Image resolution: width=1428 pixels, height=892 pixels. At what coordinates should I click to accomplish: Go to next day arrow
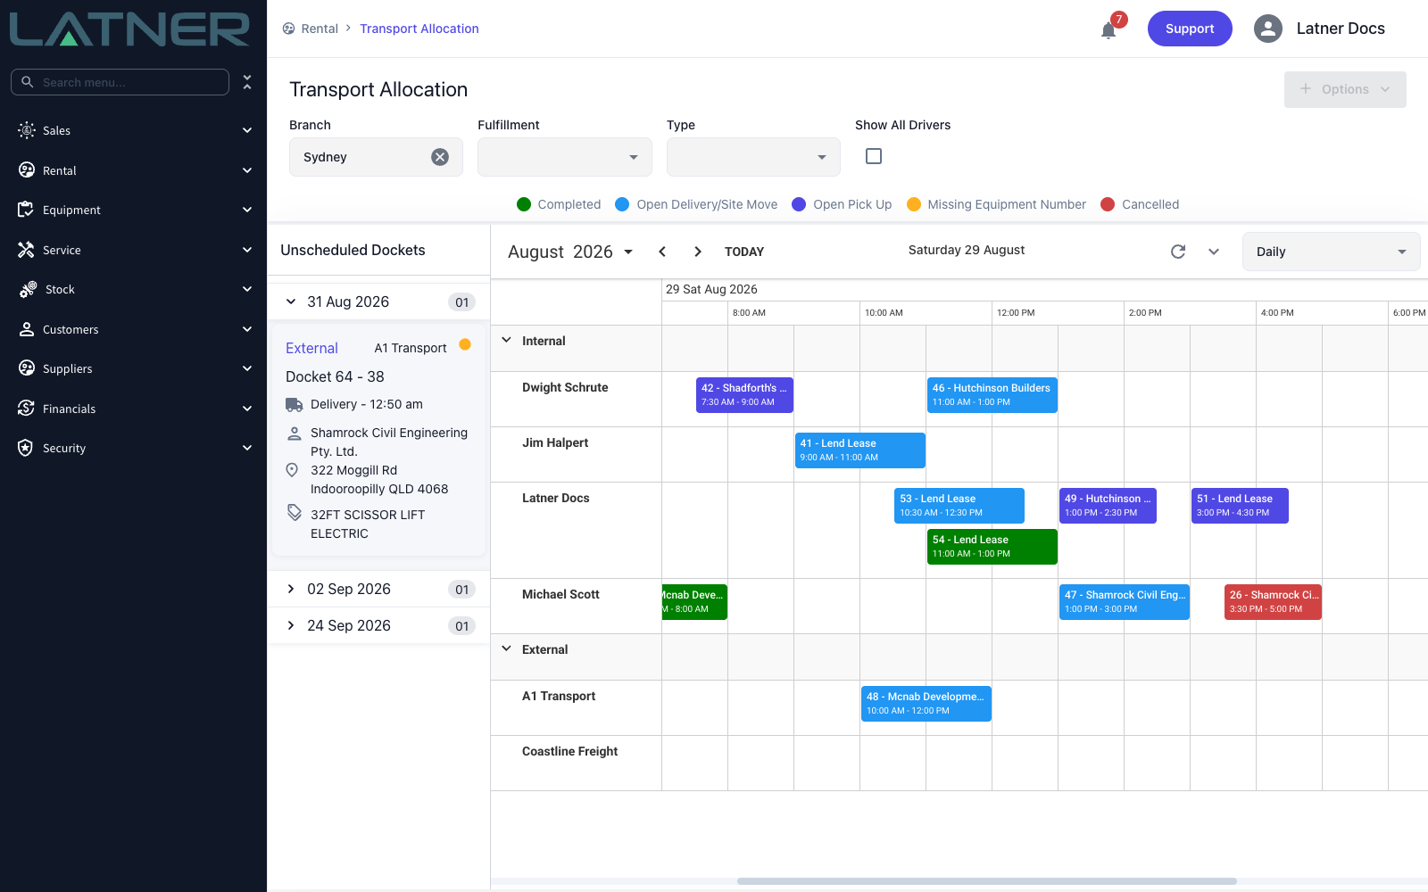click(698, 252)
